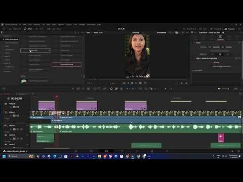Open the Help menu

[x=99, y=25]
